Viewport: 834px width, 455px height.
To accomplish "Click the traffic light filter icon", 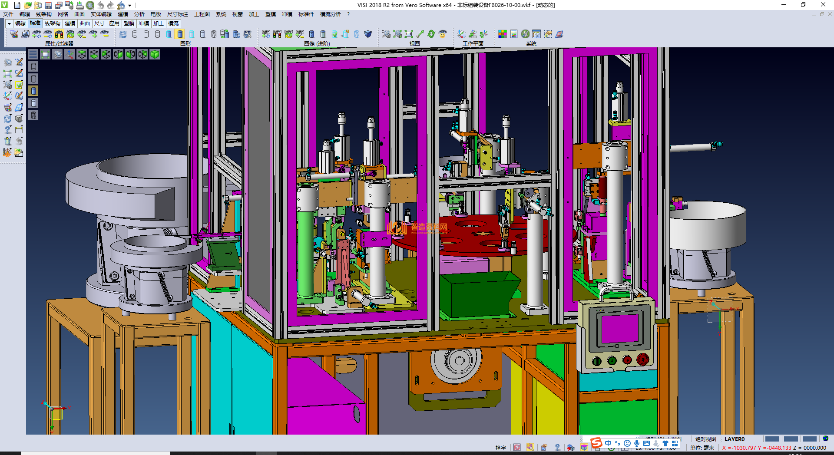I will tap(59, 34).
